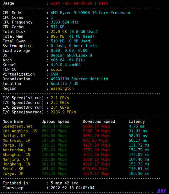The image size is (169, 194).
Task: Click the Speedtest.net node name
Action: [x=17, y=126]
